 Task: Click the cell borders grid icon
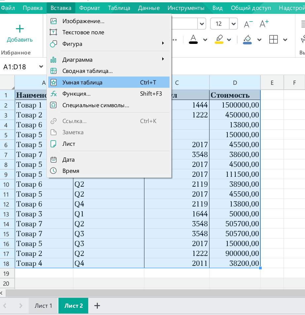coord(274,40)
